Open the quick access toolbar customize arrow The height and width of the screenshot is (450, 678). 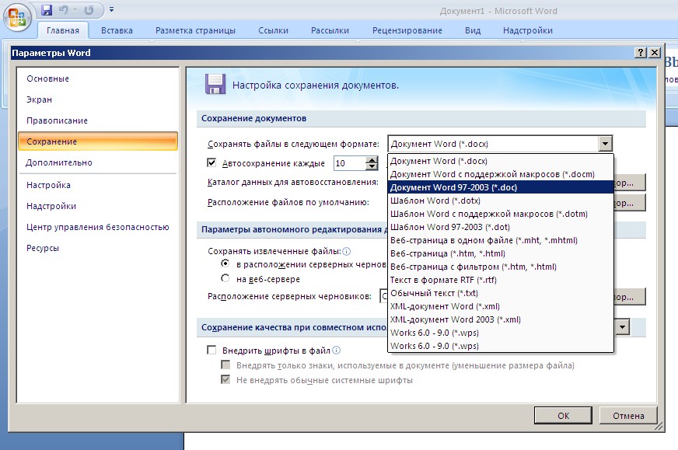pyautogui.click(x=111, y=9)
